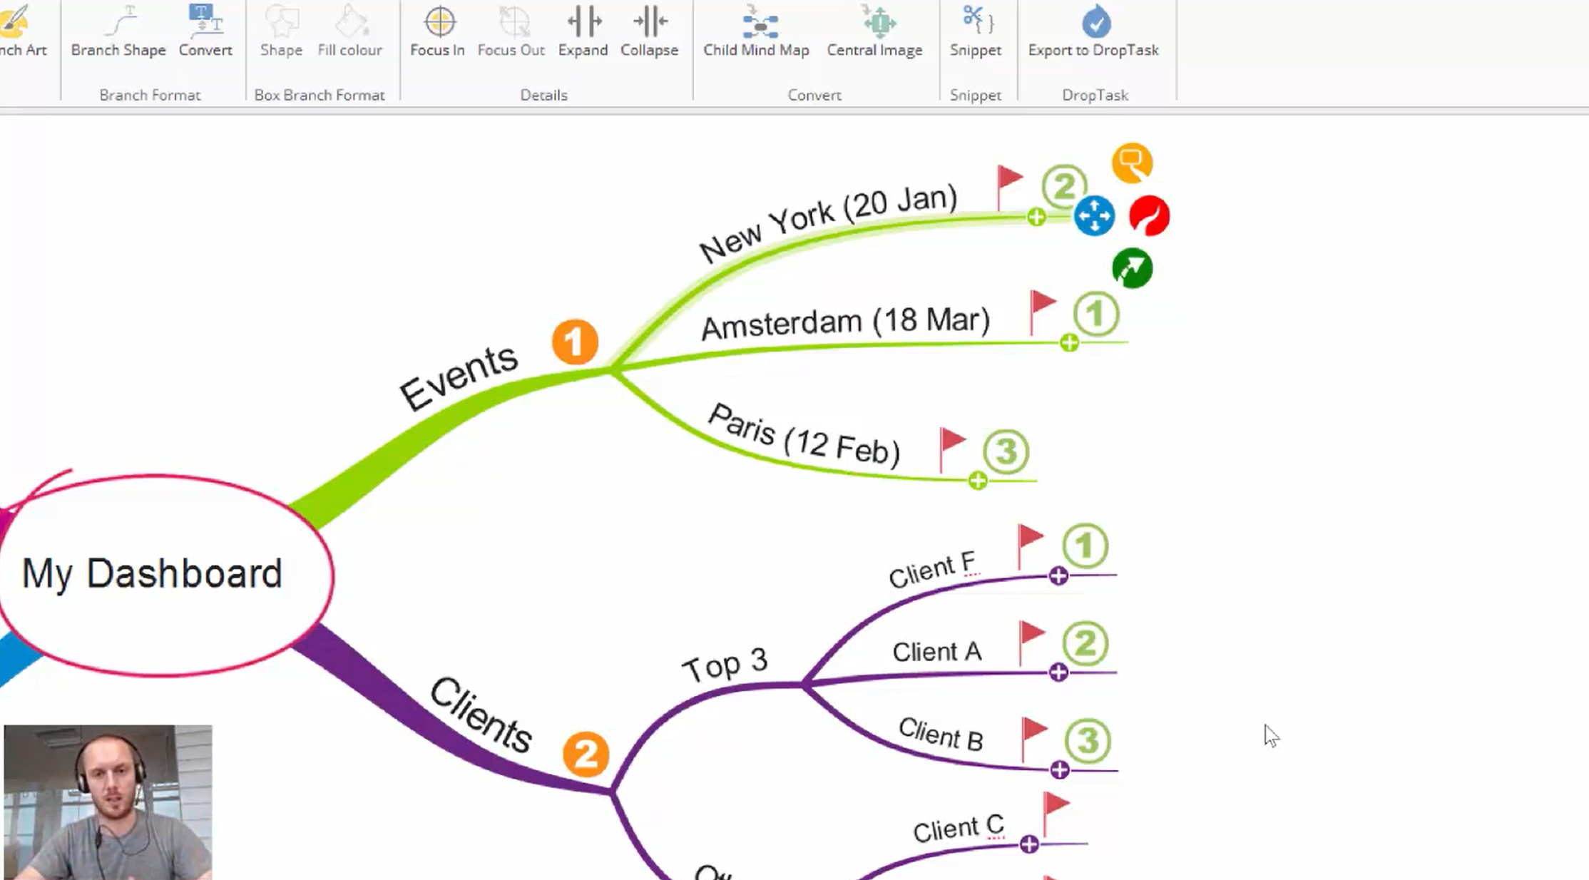The image size is (1589, 880).
Task: Expand the Paris (12 Feb) branch
Action: tap(976, 480)
